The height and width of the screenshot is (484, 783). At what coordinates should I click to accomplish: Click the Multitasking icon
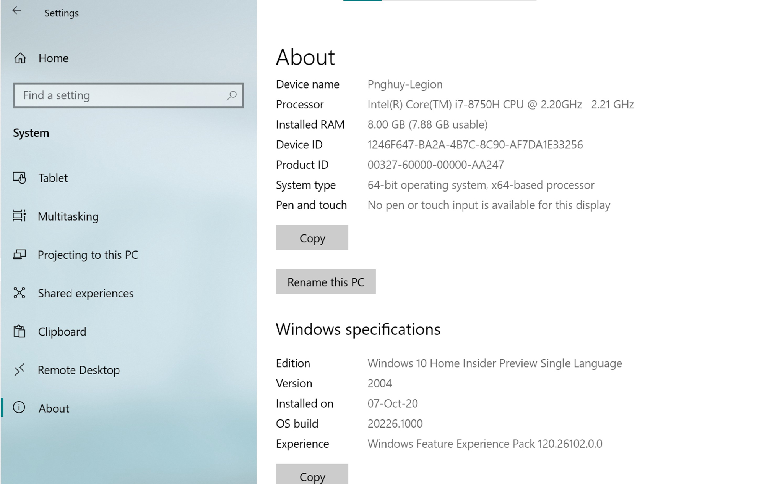(x=19, y=216)
